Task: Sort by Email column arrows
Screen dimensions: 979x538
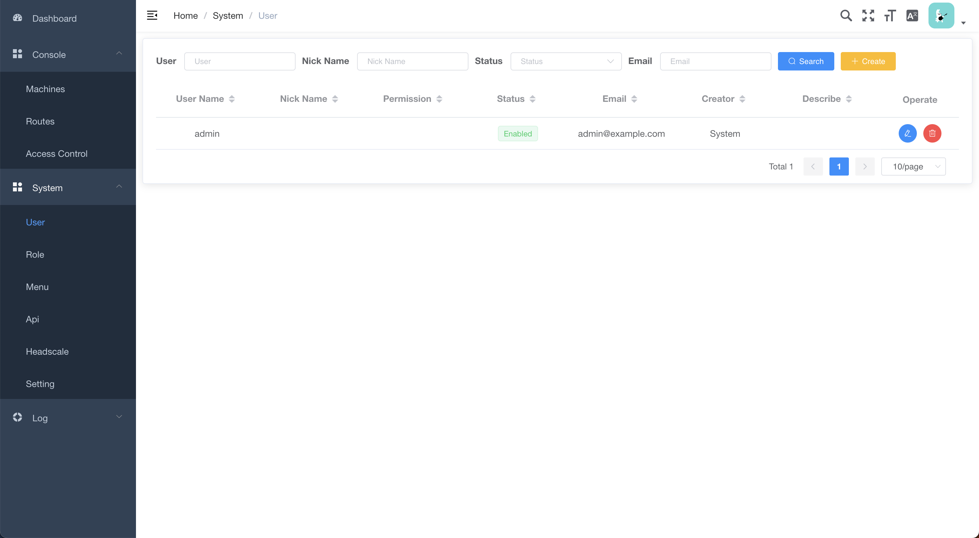Action: point(634,99)
